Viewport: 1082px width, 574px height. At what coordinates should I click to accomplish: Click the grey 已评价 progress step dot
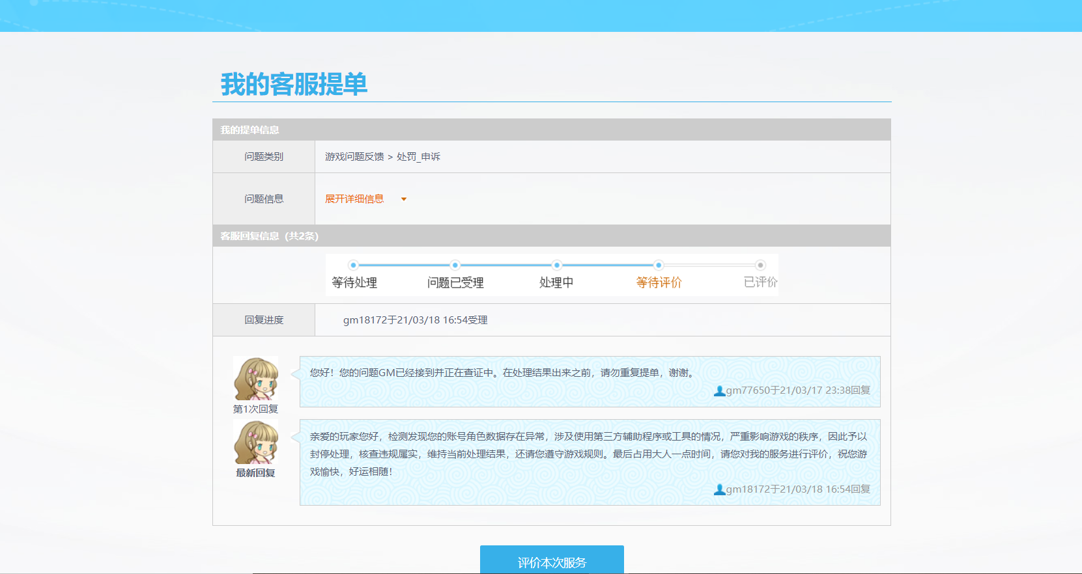[x=760, y=265]
